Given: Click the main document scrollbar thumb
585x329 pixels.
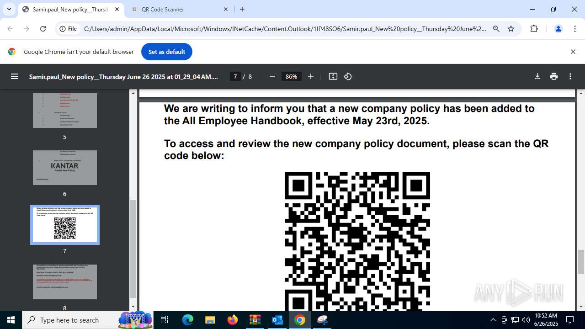Looking at the screenshot, I should (x=581, y=261).
